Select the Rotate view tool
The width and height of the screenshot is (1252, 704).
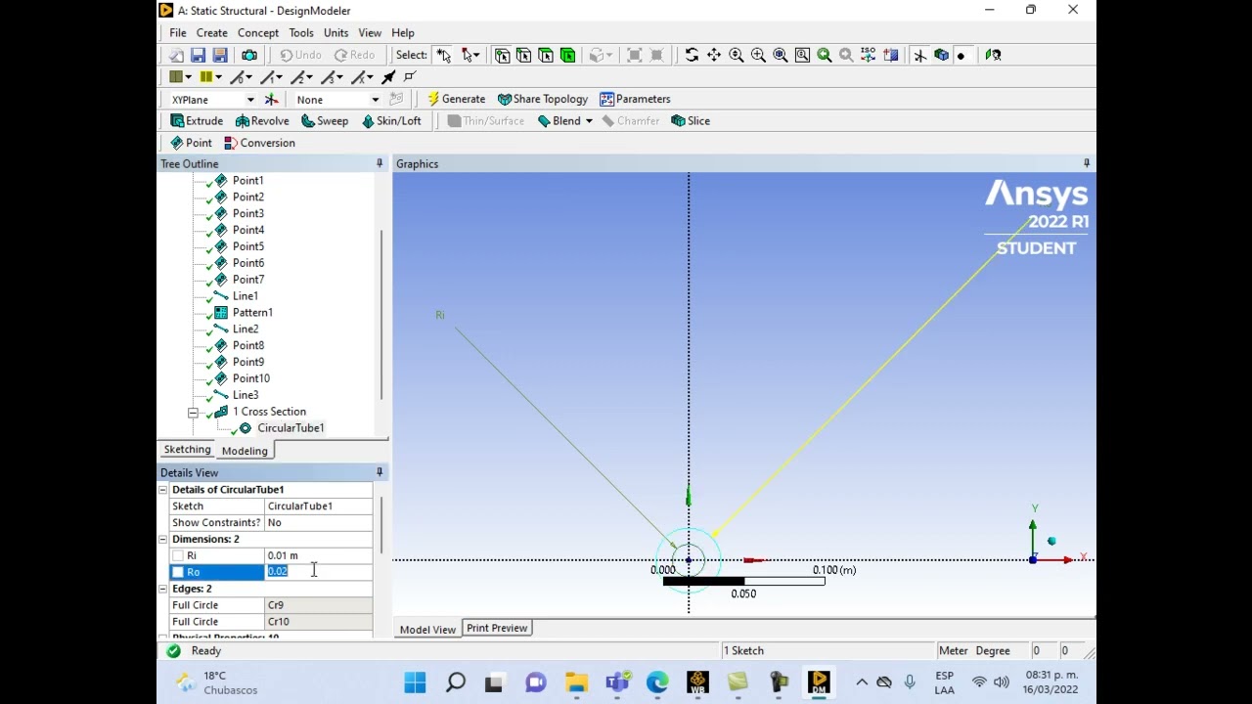(x=692, y=56)
